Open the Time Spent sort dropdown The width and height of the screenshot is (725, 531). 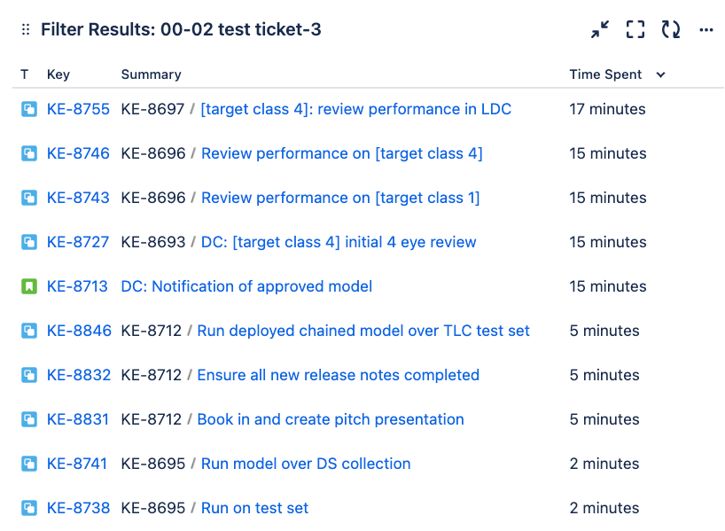coord(659,74)
